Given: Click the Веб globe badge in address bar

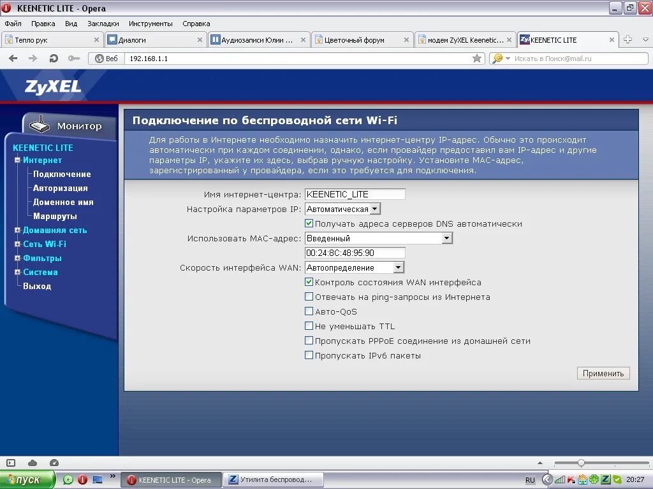Looking at the screenshot, I should click(106, 59).
